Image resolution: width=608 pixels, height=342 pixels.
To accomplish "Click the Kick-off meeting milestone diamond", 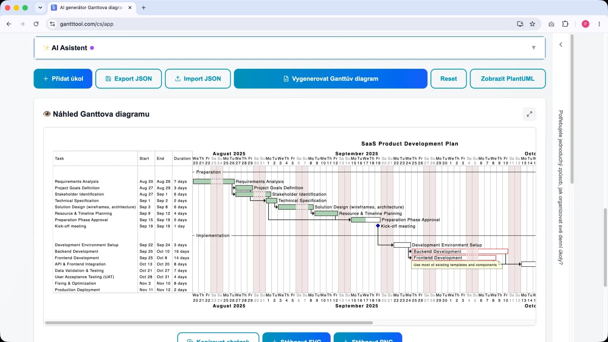I will click(x=378, y=226).
